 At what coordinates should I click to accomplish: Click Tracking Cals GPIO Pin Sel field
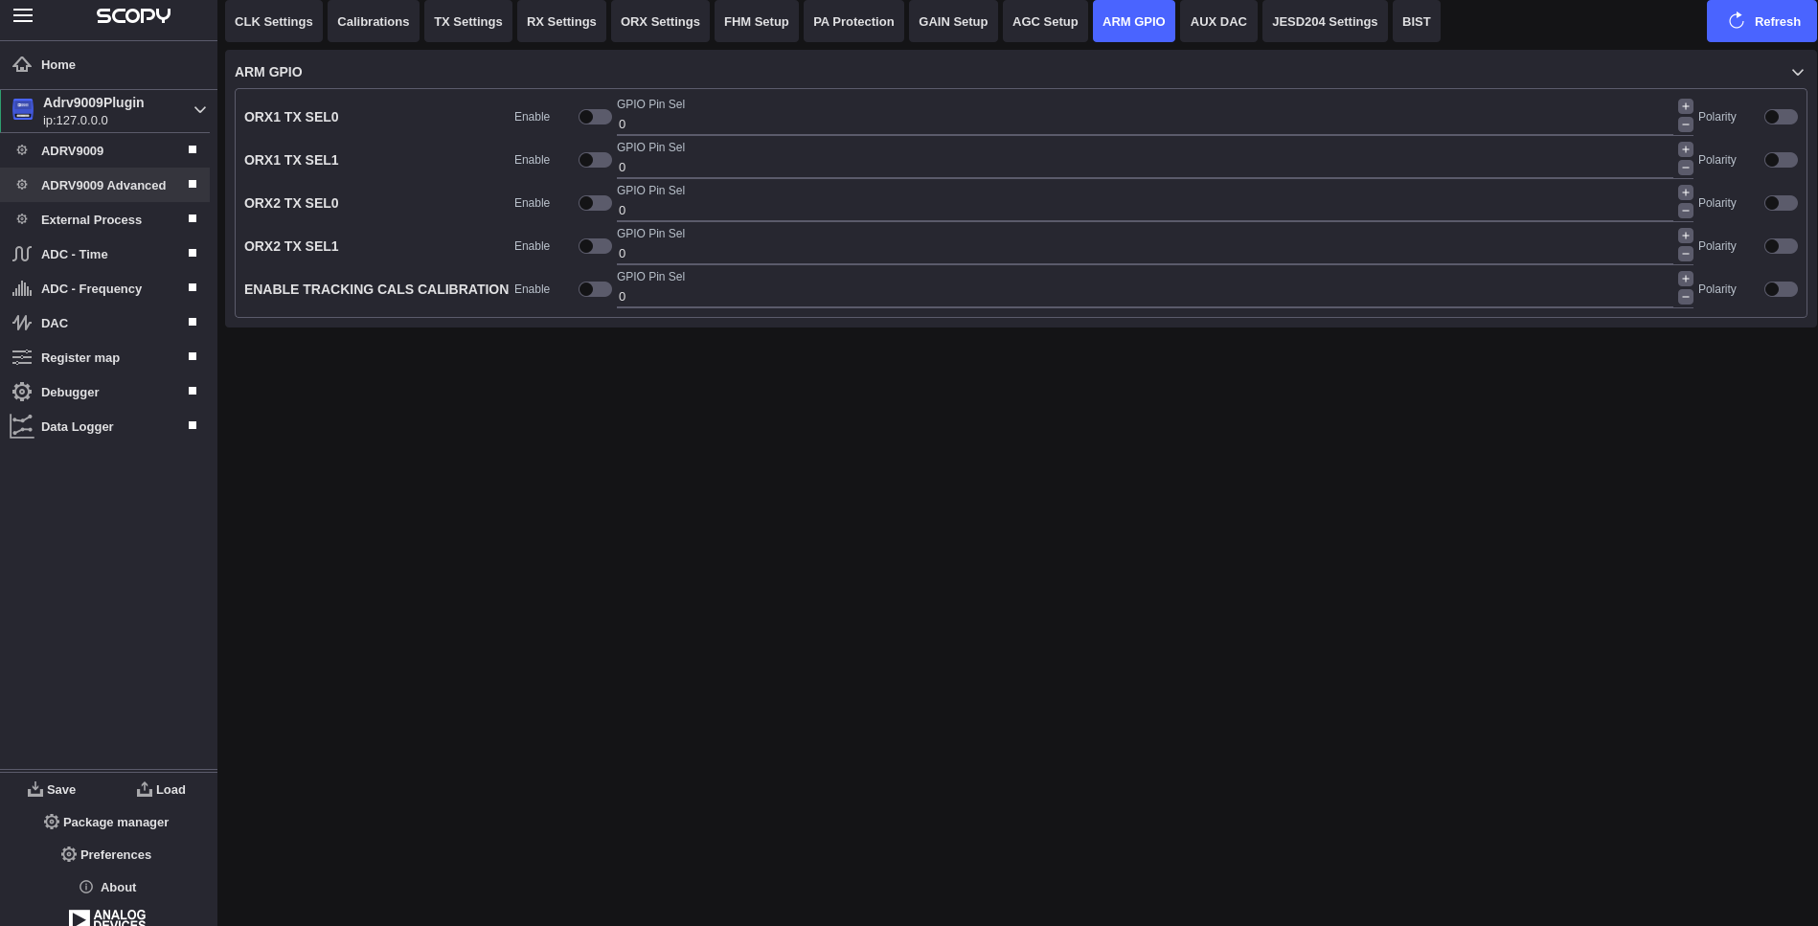(x=1145, y=297)
